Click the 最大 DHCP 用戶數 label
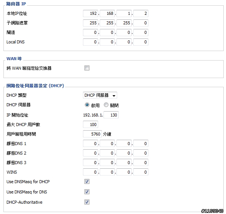The height and width of the screenshot is (214, 226). coord(23,125)
